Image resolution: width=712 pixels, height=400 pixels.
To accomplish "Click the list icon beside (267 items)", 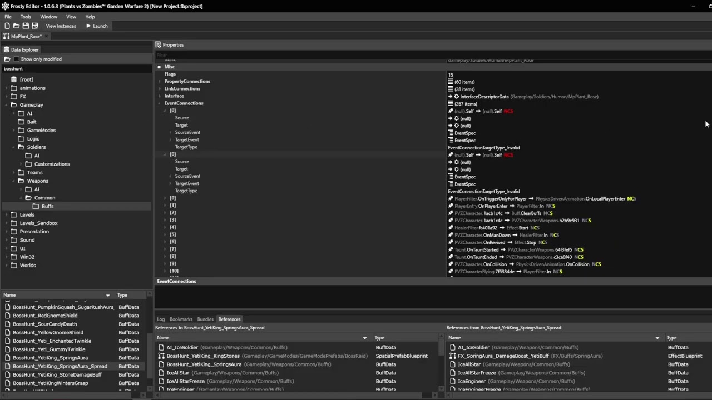I will (x=451, y=103).
